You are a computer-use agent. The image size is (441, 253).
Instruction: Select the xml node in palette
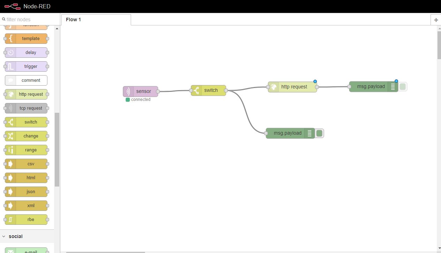26,206
